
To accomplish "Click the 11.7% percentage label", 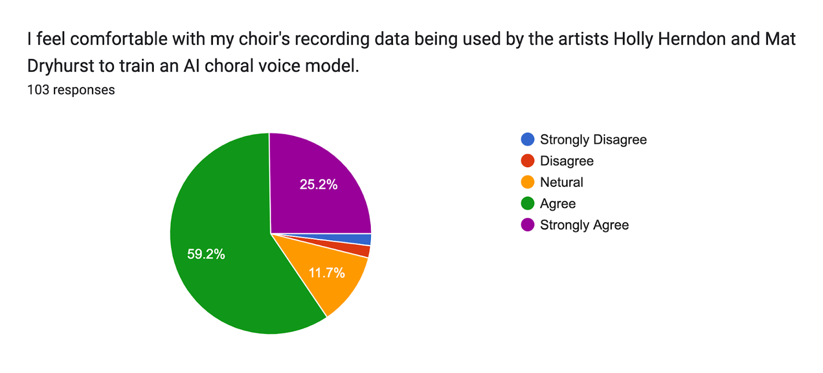I will (x=327, y=273).
